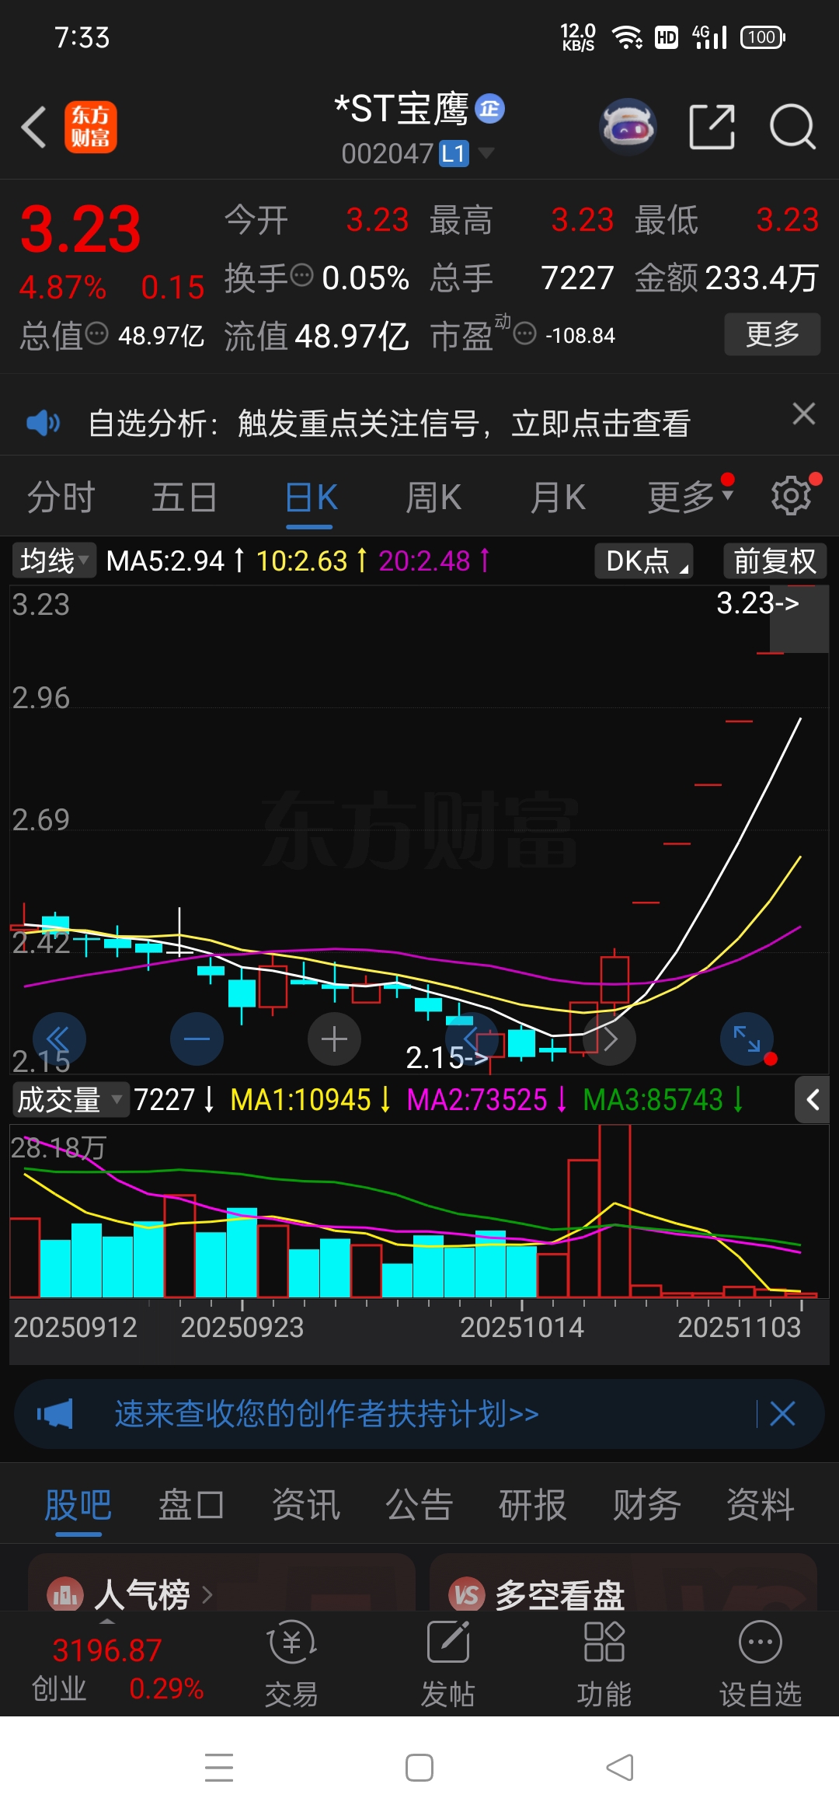Zoom out the K-line with minus button
Image resolution: width=839 pixels, height=1819 pixels.
click(197, 1039)
